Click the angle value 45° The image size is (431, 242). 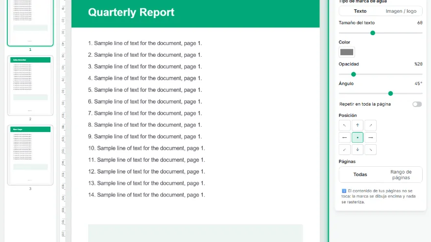tap(418, 84)
